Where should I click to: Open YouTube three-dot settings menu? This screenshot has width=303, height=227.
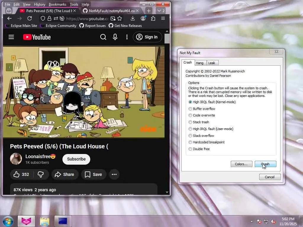[127, 37]
